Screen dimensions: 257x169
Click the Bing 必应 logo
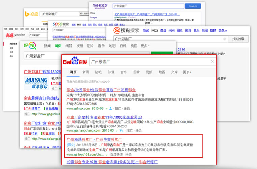coord(31,14)
